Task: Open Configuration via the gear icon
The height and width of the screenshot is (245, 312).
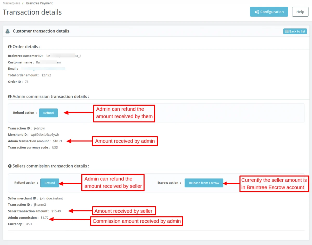Action: 257,12
